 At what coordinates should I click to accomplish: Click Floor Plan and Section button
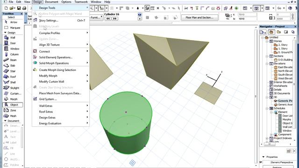[199, 18]
